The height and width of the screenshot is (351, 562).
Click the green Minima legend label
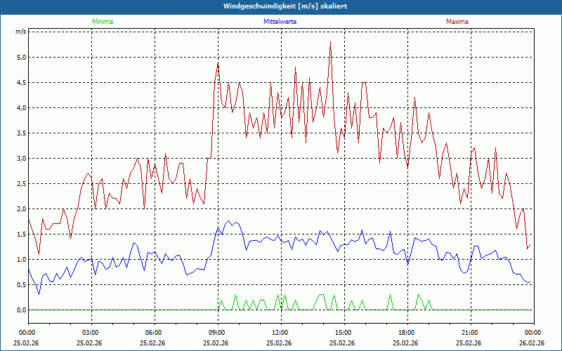tap(102, 22)
